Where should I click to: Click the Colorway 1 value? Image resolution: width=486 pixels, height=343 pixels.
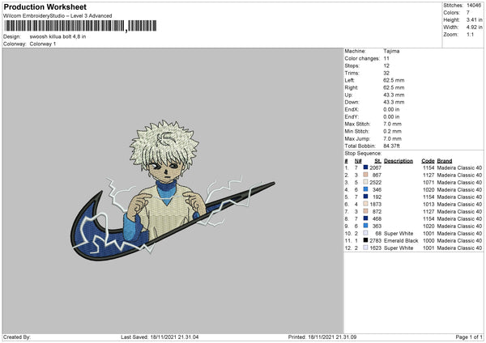click(43, 44)
